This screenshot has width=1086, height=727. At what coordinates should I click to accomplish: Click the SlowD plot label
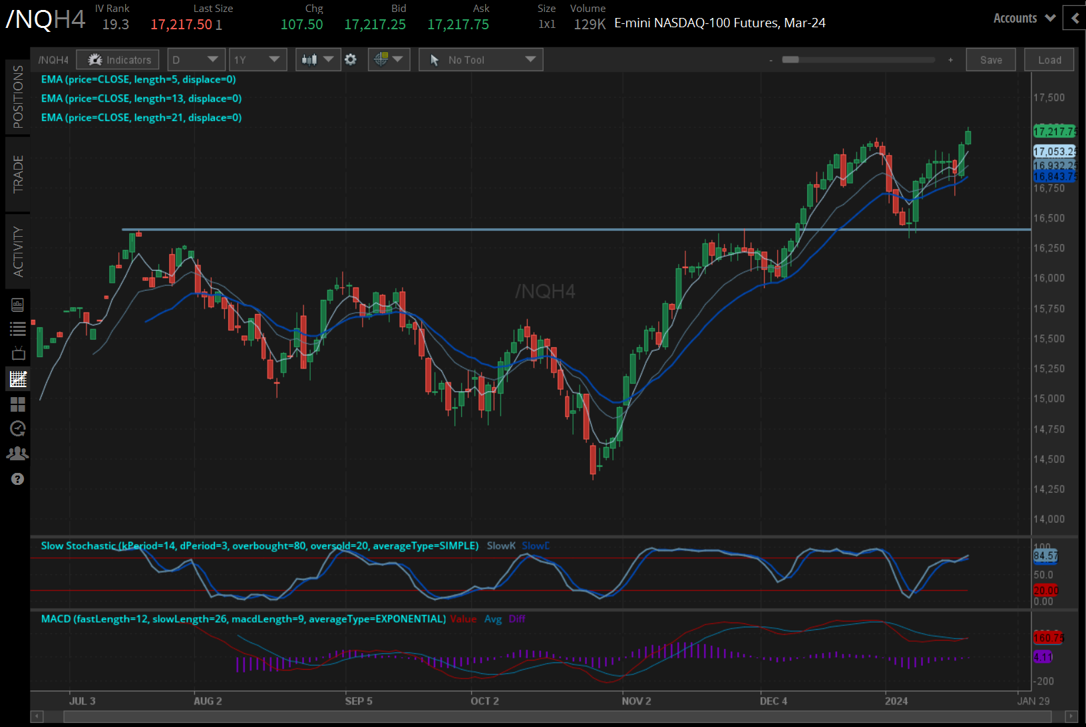coord(536,545)
